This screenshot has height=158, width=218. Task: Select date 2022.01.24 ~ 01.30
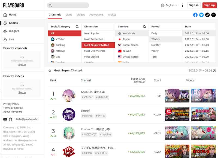tap(199, 39)
